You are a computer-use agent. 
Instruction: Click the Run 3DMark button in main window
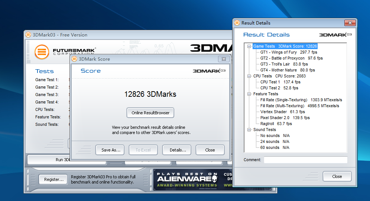67,160
